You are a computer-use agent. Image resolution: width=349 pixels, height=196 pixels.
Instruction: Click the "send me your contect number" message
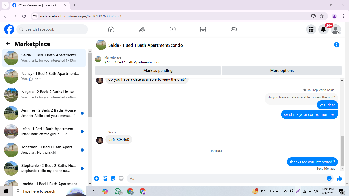(309, 114)
